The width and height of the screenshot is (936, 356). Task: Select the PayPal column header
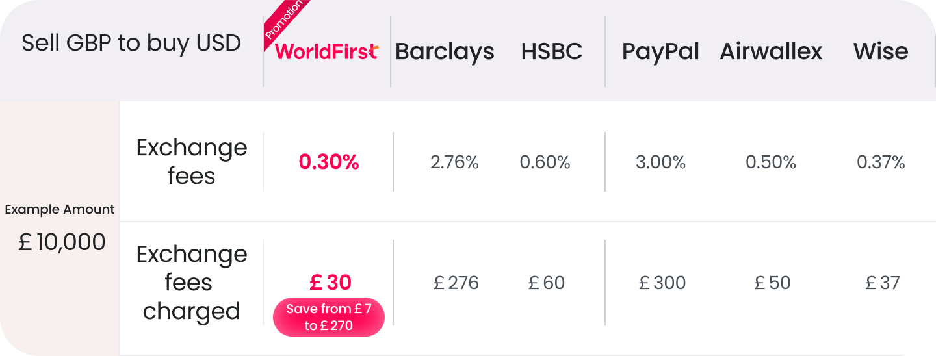pos(660,52)
